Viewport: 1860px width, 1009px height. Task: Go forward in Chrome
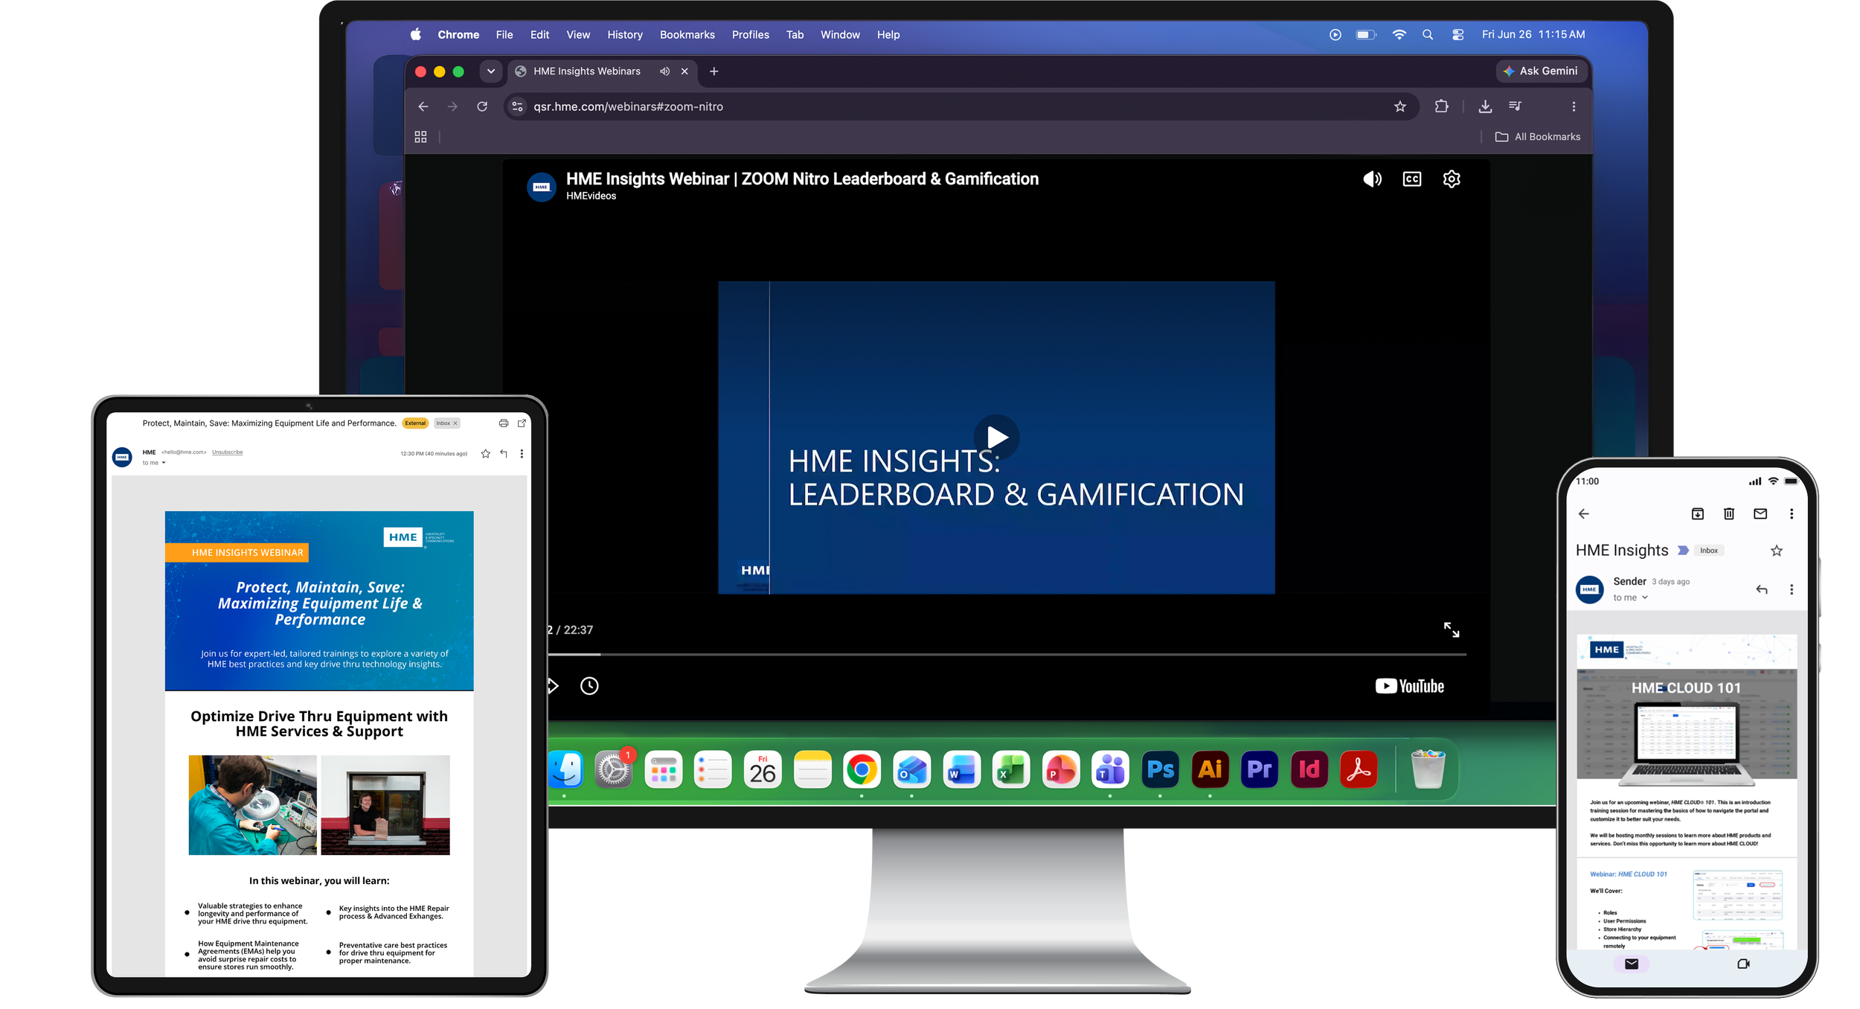(x=452, y=106)
